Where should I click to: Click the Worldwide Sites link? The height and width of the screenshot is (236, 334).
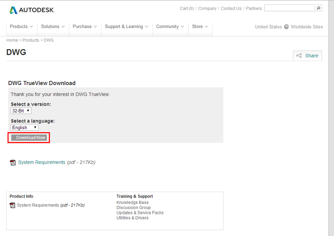click(307, 27)
